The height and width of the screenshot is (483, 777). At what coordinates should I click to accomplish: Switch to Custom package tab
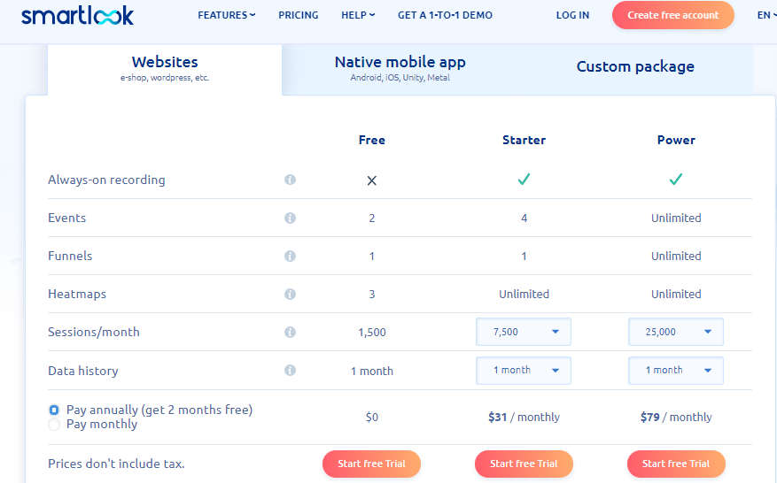click(635, 68)
